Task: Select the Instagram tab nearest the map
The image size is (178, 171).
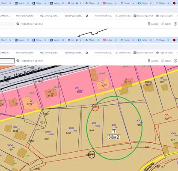Action: [x=108, y=40]
